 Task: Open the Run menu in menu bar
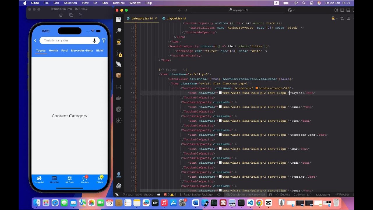coord(105,3)
